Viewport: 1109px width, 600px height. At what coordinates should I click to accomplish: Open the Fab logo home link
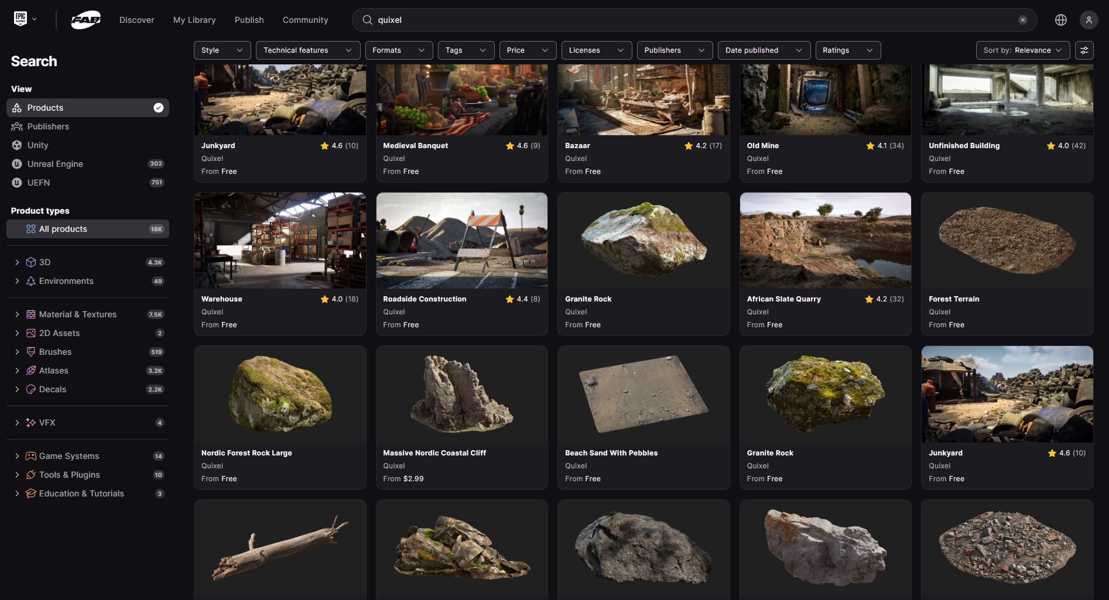[86, 20]
